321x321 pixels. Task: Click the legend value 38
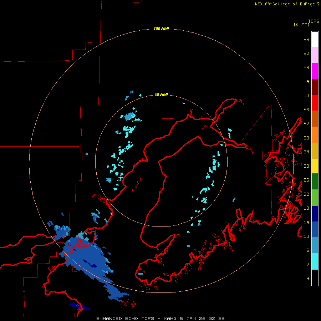click(x=306, y=138)
